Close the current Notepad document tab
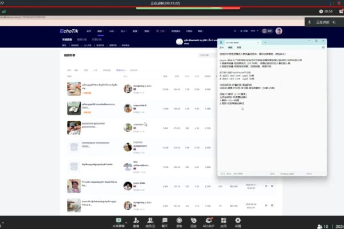Viewport: 344px width, 229px height. pyautogui.click(x=258, y=42)
